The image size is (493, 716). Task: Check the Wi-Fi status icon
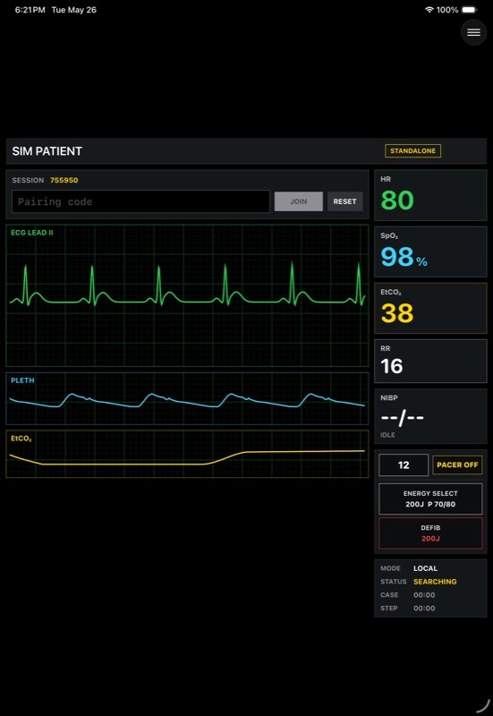(429, 10)
